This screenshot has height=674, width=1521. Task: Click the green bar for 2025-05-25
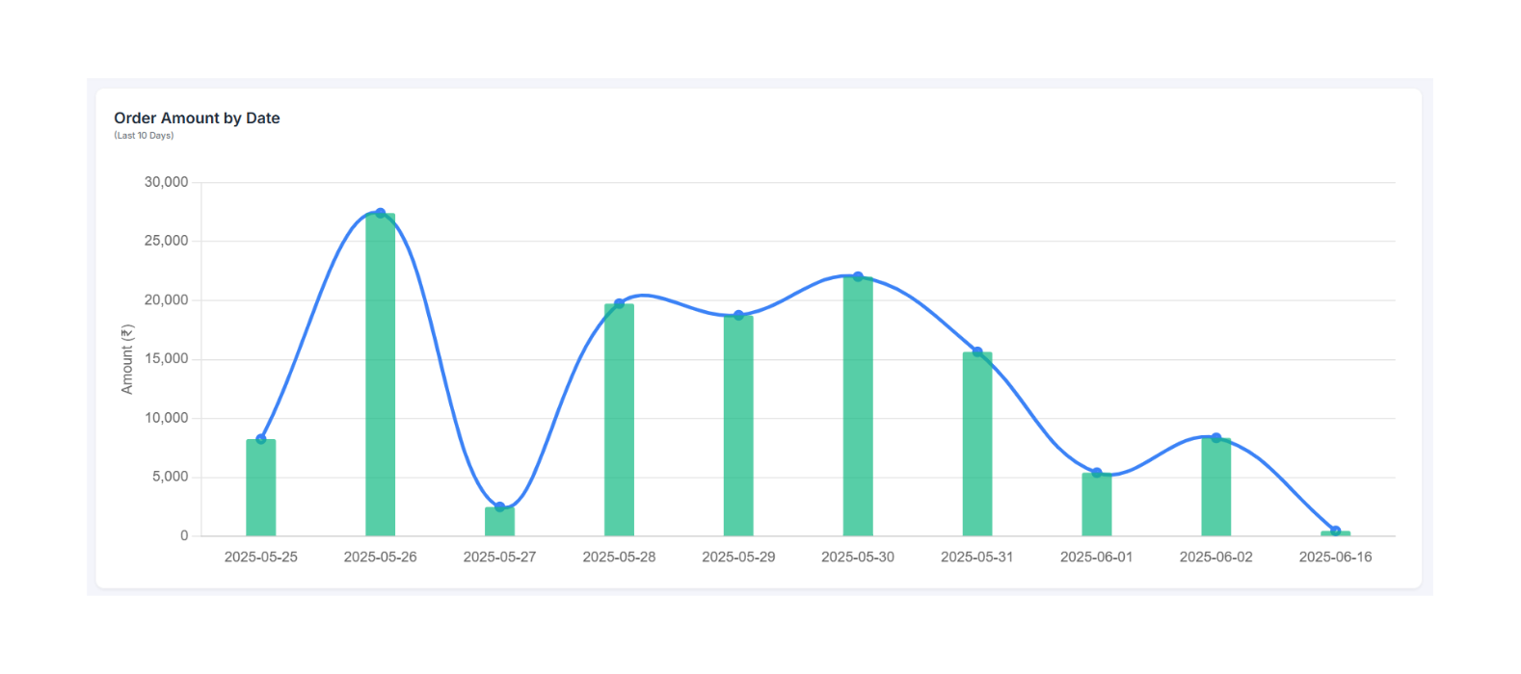[261, 489]
